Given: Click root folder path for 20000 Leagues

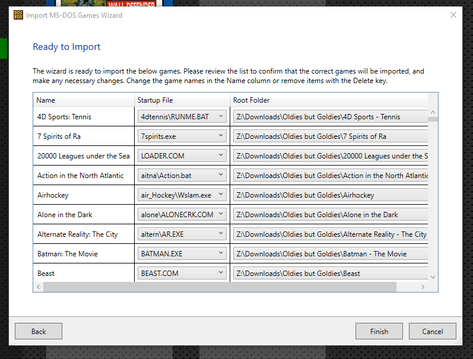Looking at the screenshot, I should point(331,155).
